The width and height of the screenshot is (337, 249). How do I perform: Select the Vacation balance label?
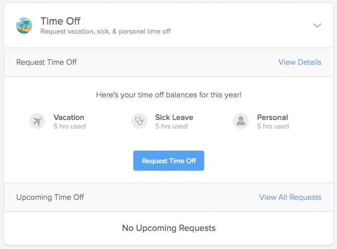69,117
